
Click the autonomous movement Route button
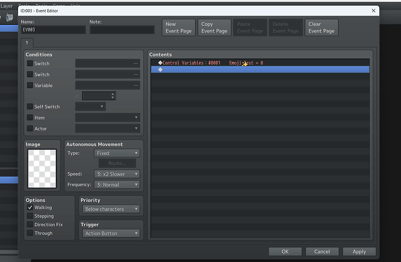click(117, 163)
